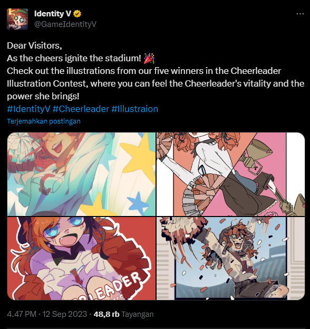Click the 4.47 PM timestamp

(x=22, y=314)
